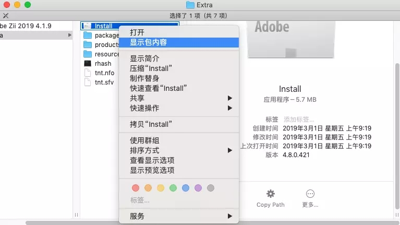
Task: Apply the gray tag color
Action: point(211,188)
